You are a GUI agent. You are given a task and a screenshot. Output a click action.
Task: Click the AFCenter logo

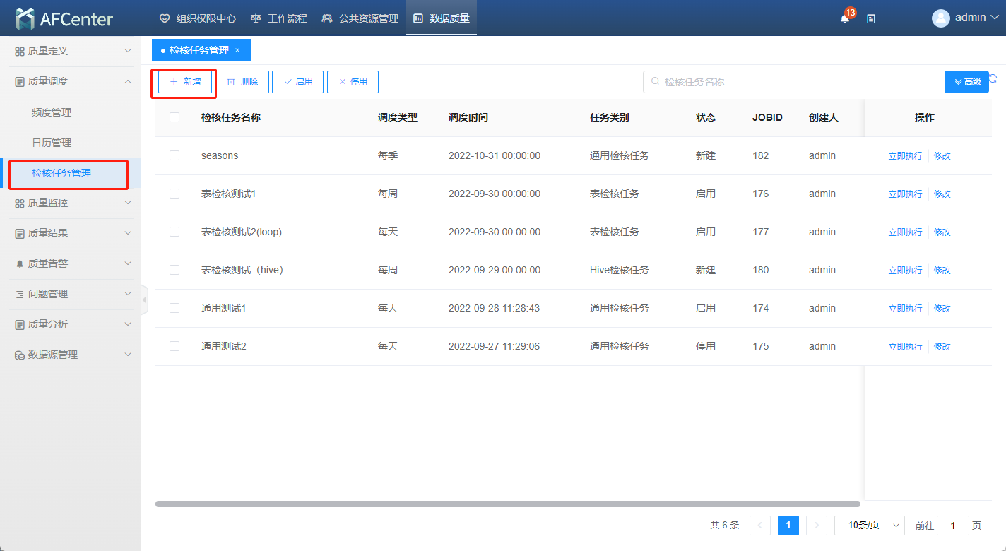[64, 18]
